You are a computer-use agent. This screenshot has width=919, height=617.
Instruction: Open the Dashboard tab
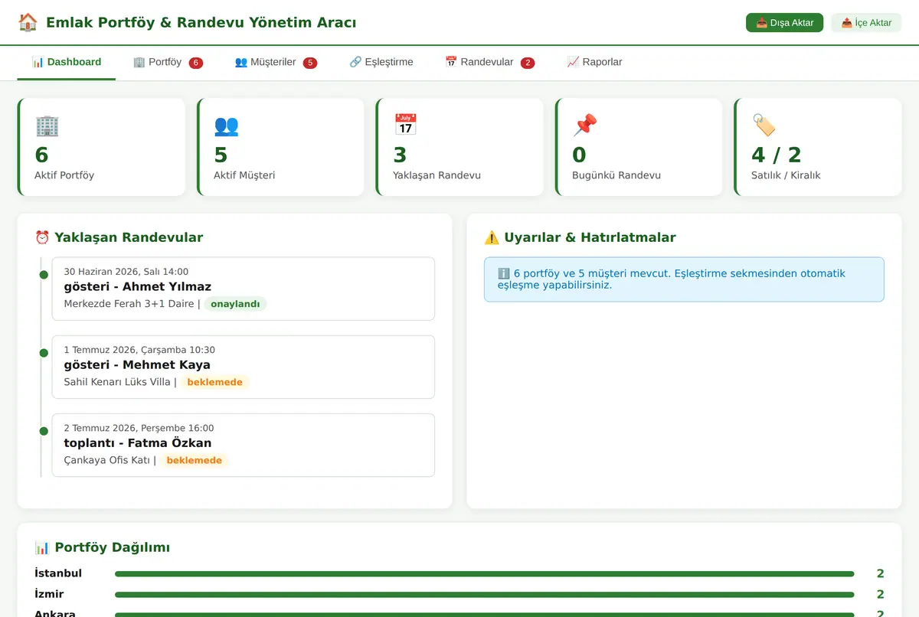(67, 62)
